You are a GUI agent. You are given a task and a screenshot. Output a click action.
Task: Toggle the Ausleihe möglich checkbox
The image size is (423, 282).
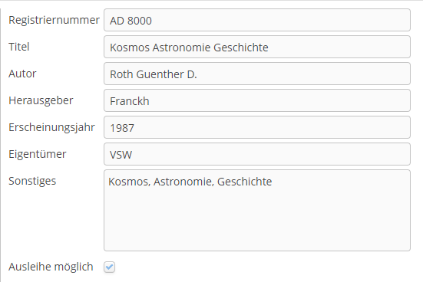[109, 267]
